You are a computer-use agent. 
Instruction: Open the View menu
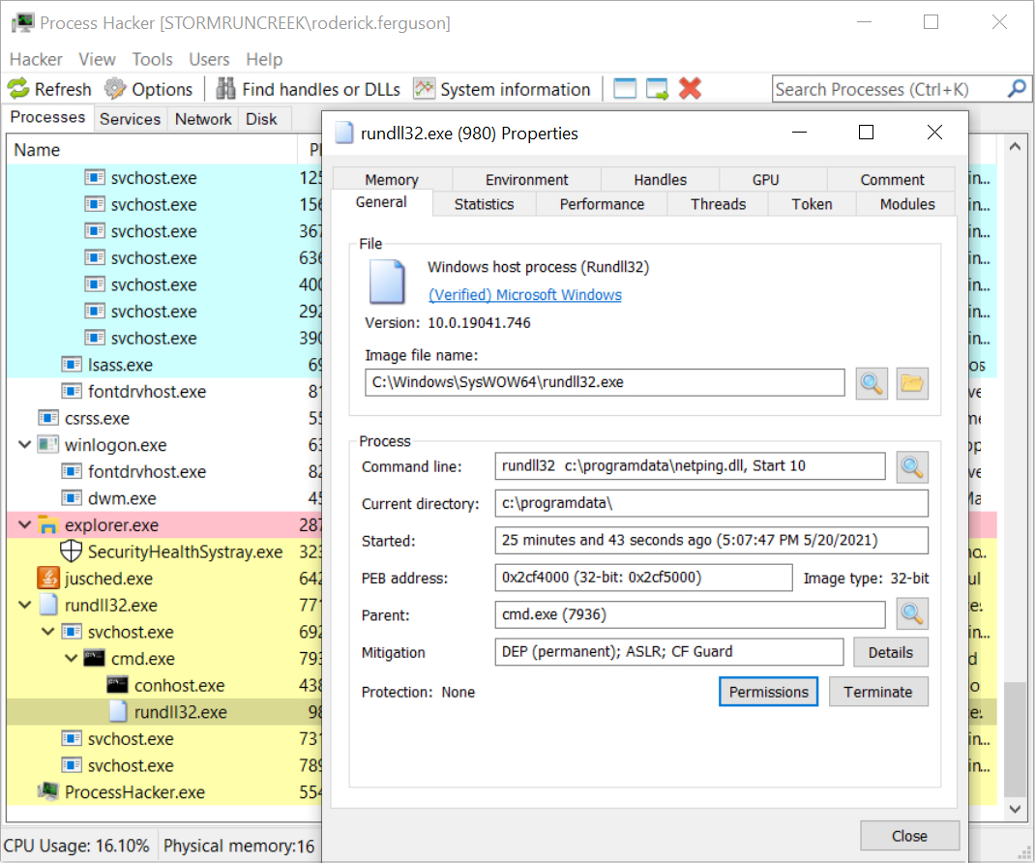97,59
